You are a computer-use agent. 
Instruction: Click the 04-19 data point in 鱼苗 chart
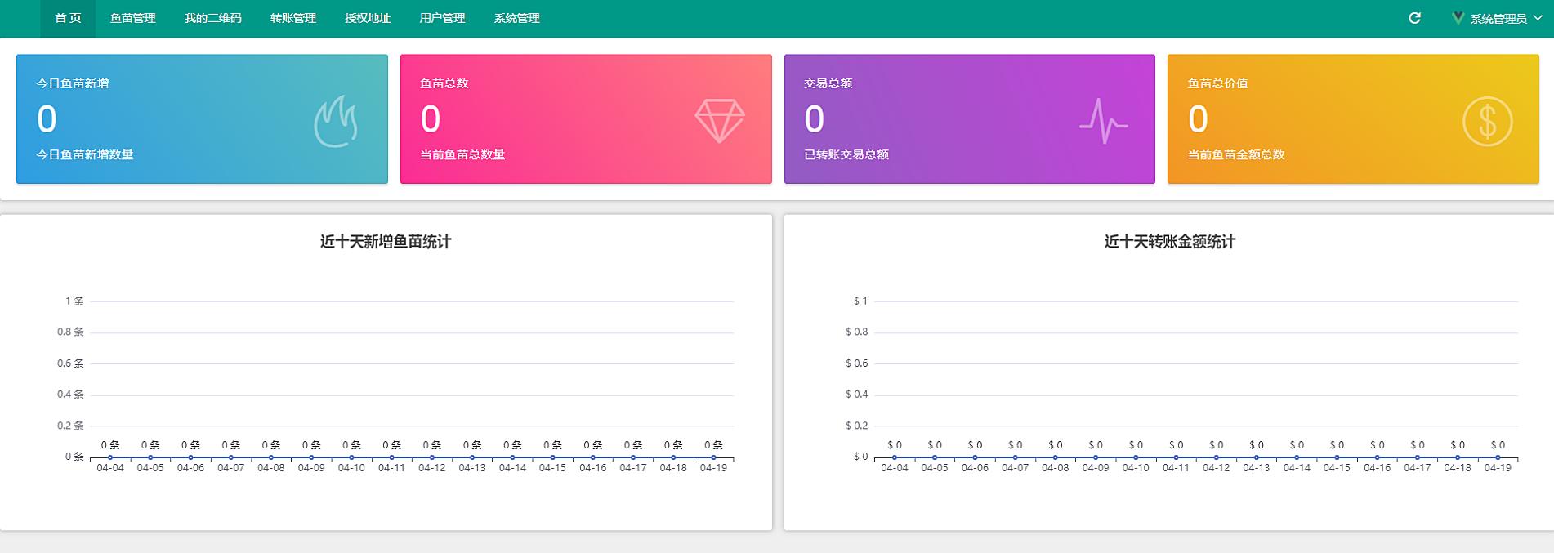pos(713,457)
